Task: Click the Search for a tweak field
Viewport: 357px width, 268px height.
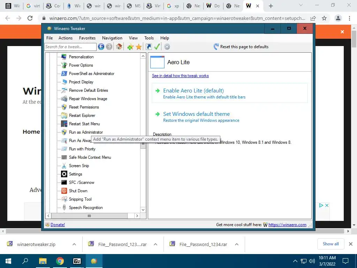Action: [70, 47]
